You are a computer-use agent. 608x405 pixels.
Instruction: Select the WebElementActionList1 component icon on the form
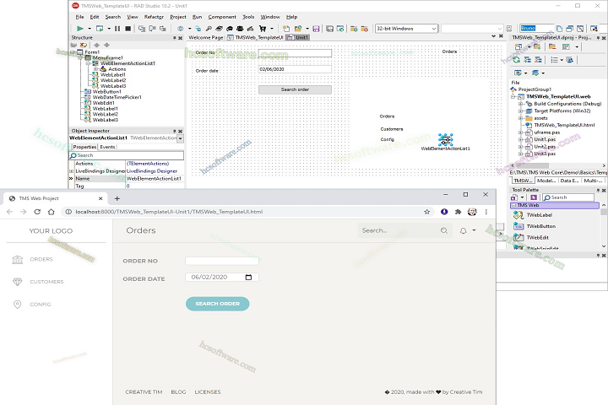[x=446, y=139]
